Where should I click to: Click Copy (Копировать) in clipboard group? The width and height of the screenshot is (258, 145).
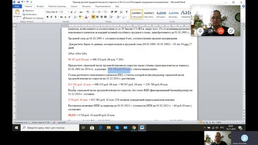(29, 14)
